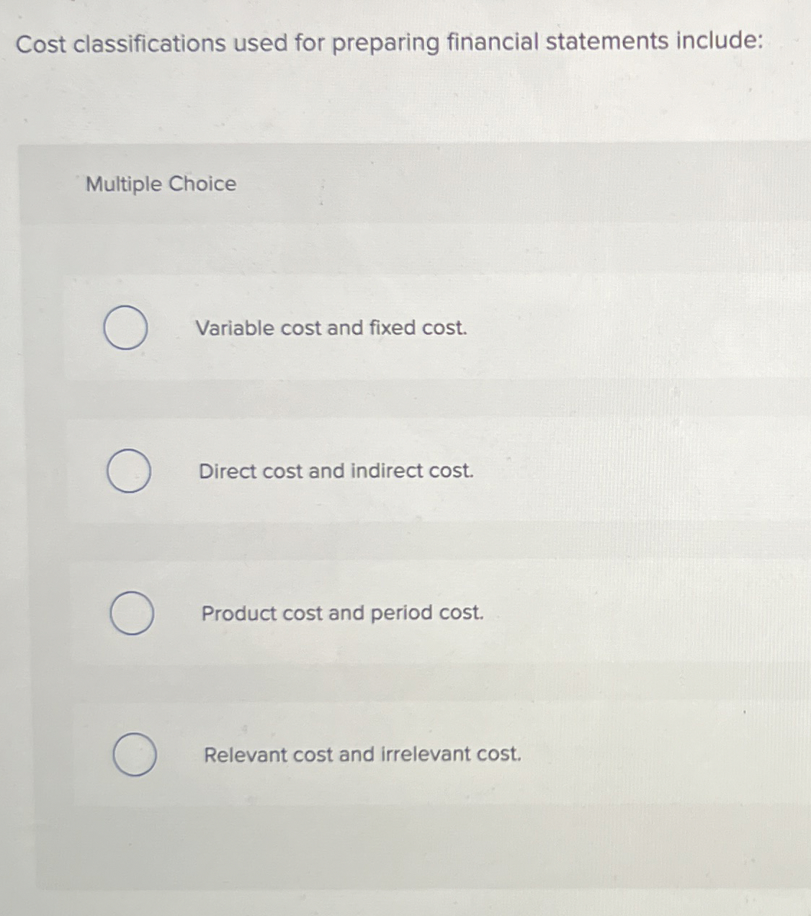
Task: Click the text Direct cost and indirect cost
Action: click(x=336, y=472)
